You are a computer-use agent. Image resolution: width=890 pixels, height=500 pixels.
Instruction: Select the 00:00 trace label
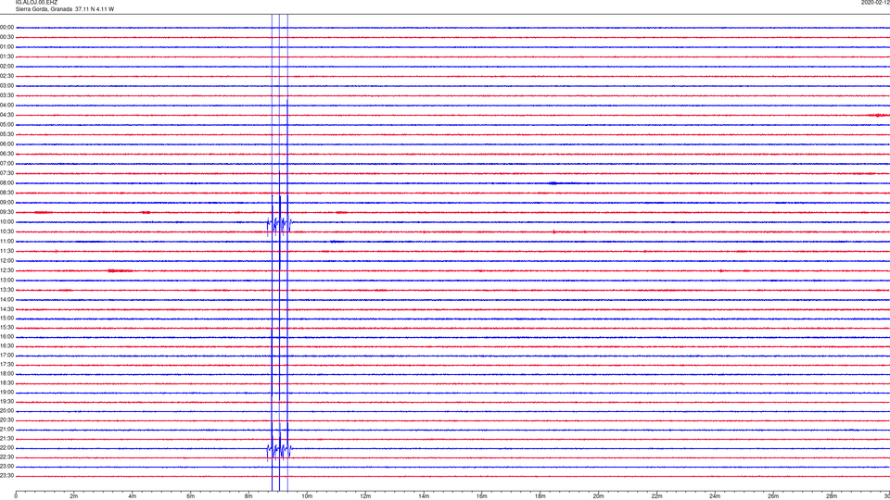[x=6, y=27]
